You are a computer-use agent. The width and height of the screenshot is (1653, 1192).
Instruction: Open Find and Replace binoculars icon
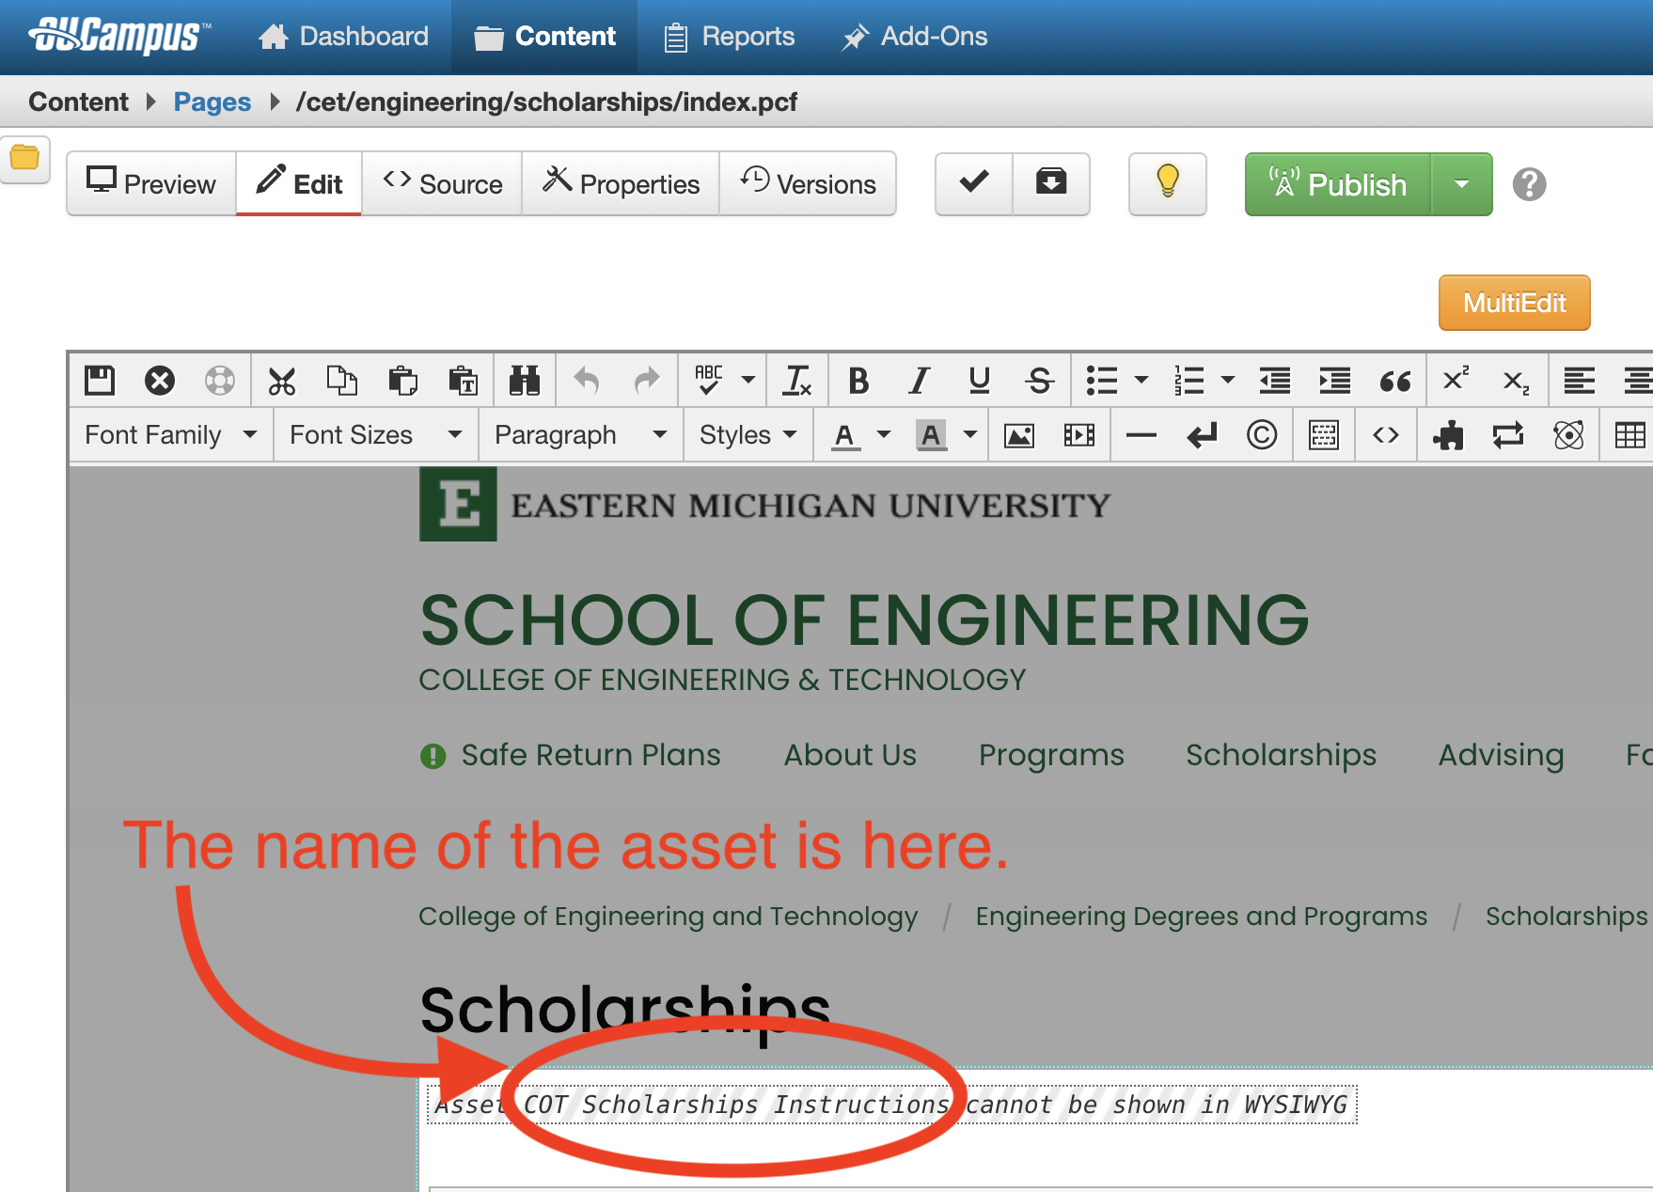tap(525, 381)
